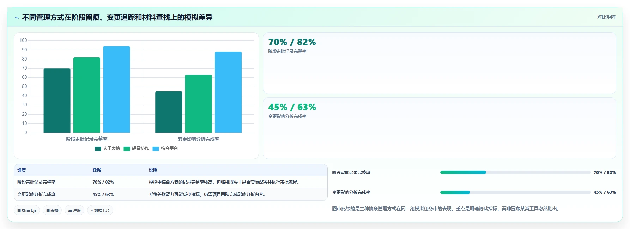This screenshot has height=229, width=630.
Task: Click the 100 tick on the y-axis
Action: [23, 40]
